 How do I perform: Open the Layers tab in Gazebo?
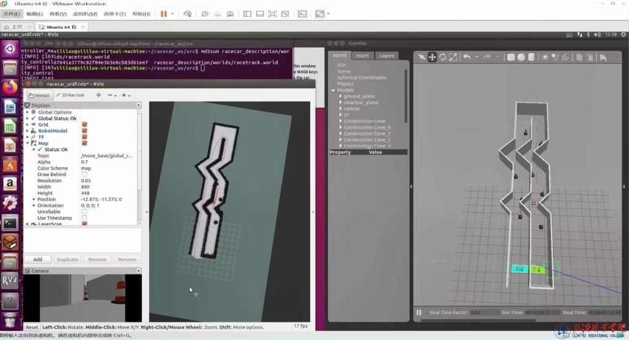[x=386, y=56]
